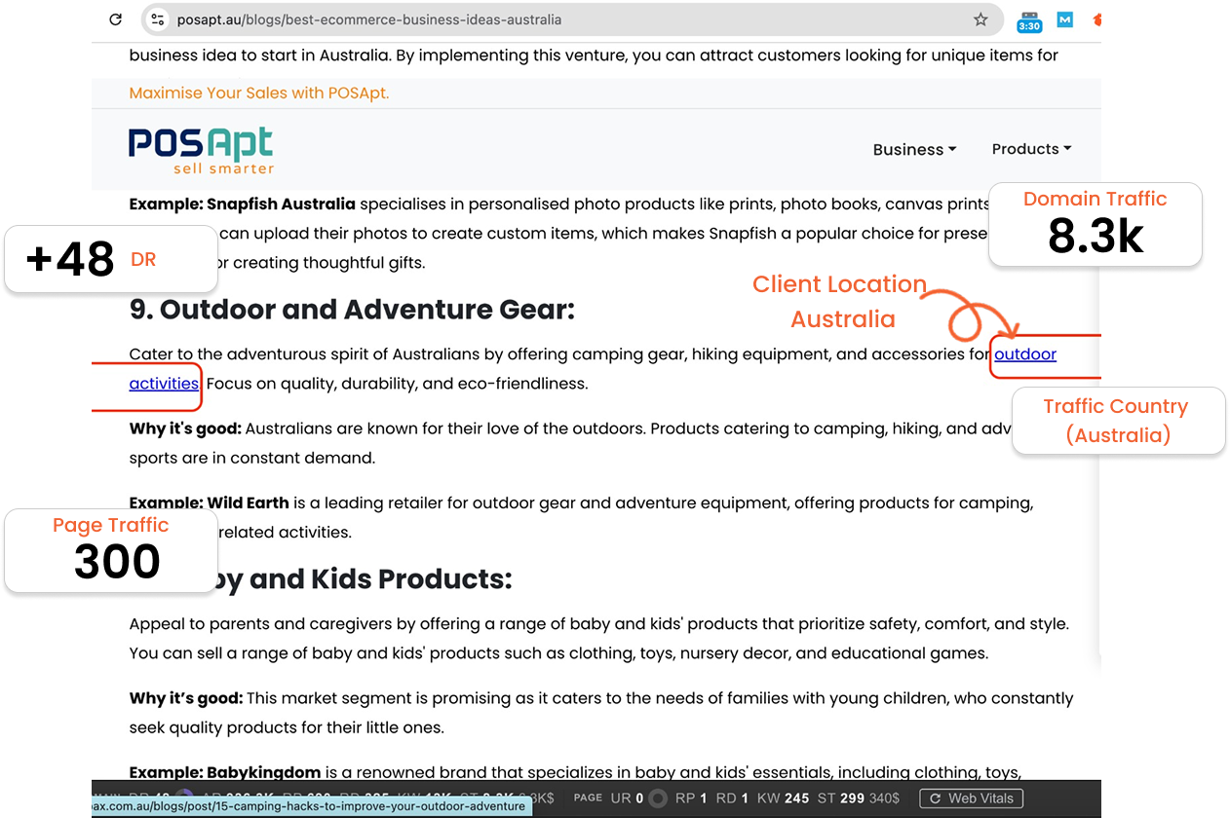The width and height of the screenshot is (1230, 818).
Task: Open the 3:30 timer extension icon
Action: (1029, 21)
